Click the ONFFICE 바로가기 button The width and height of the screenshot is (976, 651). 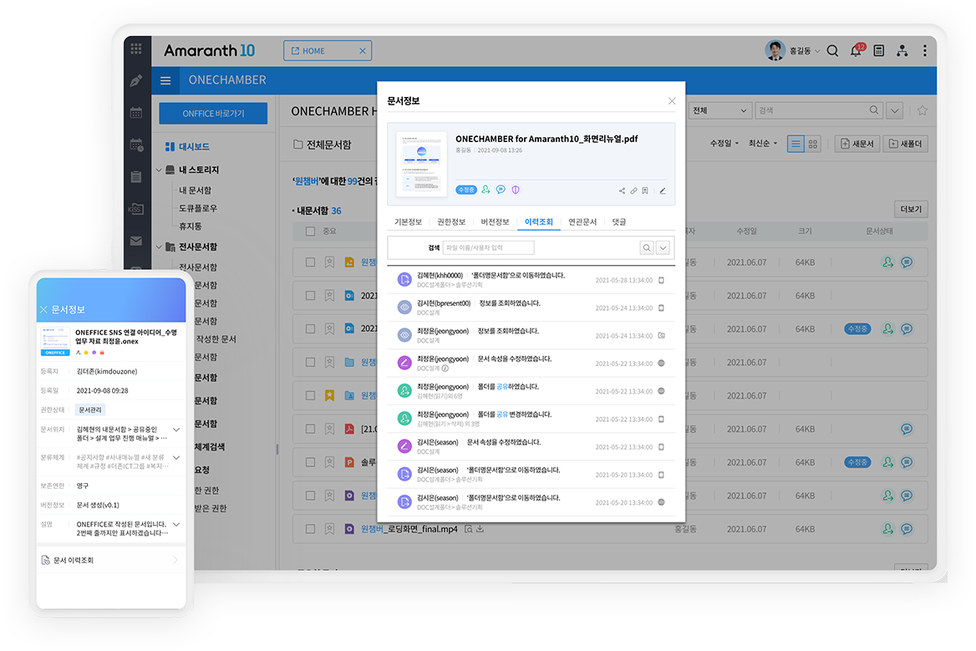click(x=213, y=114)
